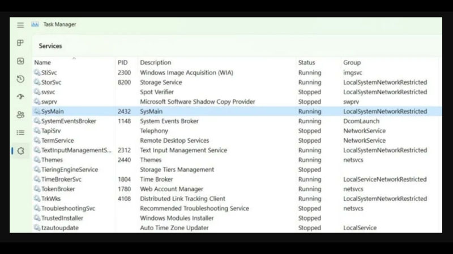Select the svsvc service name

coord(48,92)
